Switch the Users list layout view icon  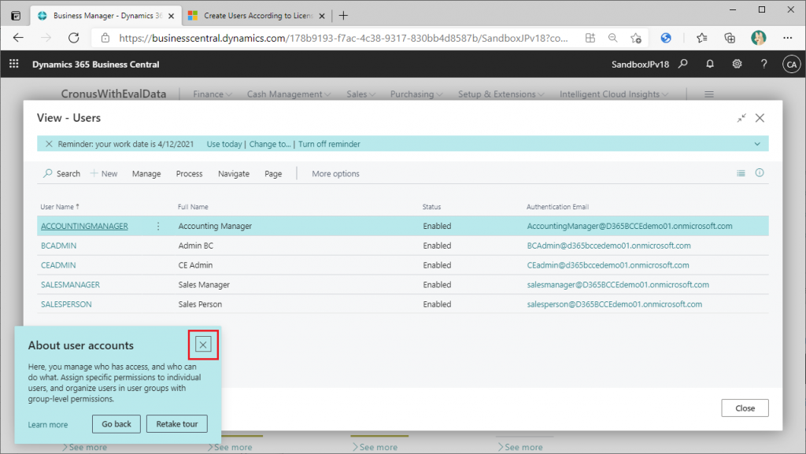[741, 173]
